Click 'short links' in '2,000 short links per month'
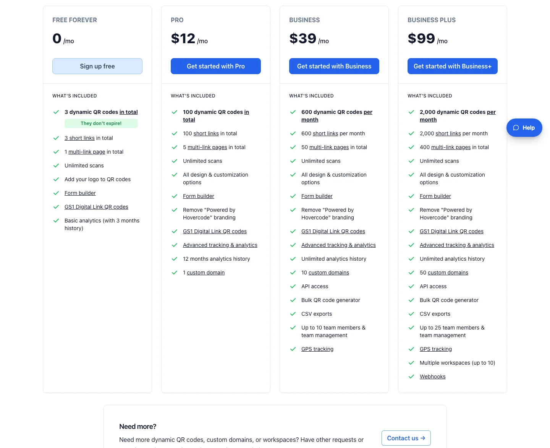Viewport: 550px width, 448px height. [448, 133]
